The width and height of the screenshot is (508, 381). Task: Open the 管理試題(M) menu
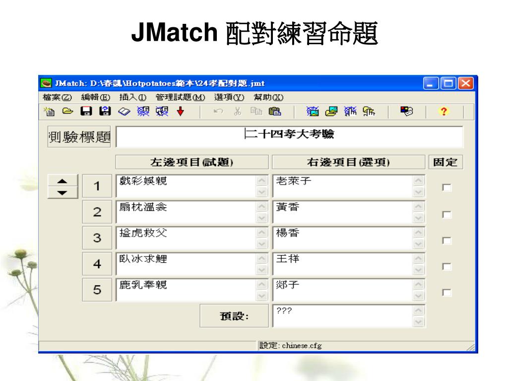pos(180,97)
